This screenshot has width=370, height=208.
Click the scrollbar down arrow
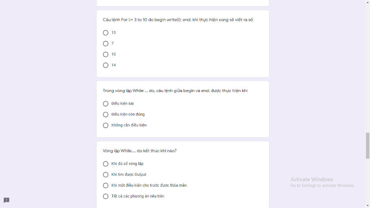pos(367,206)
